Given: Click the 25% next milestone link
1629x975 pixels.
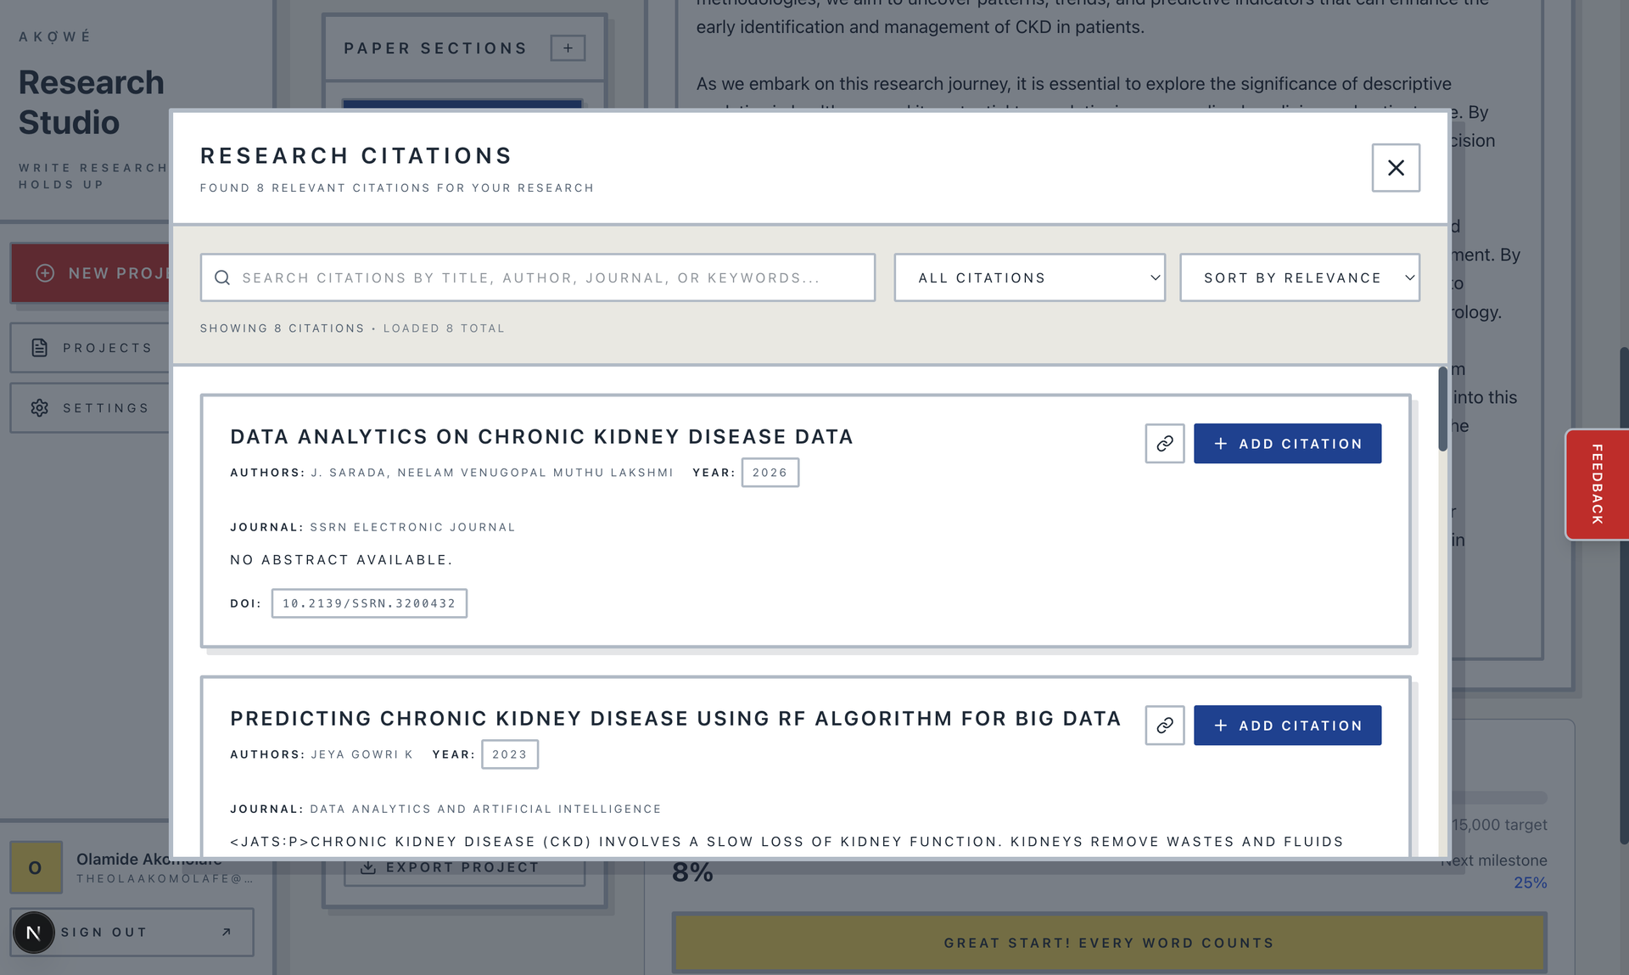Looking at the screenshot, I should pyautogui.click(x=1530, y=883).
